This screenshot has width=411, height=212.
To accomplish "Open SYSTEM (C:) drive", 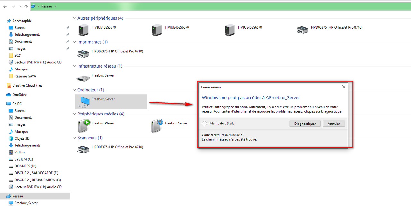I will click(24, 159).
